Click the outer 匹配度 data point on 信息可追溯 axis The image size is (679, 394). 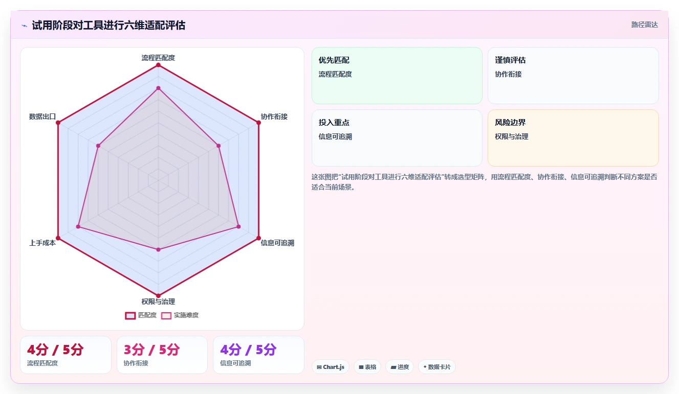pos(258,238)
